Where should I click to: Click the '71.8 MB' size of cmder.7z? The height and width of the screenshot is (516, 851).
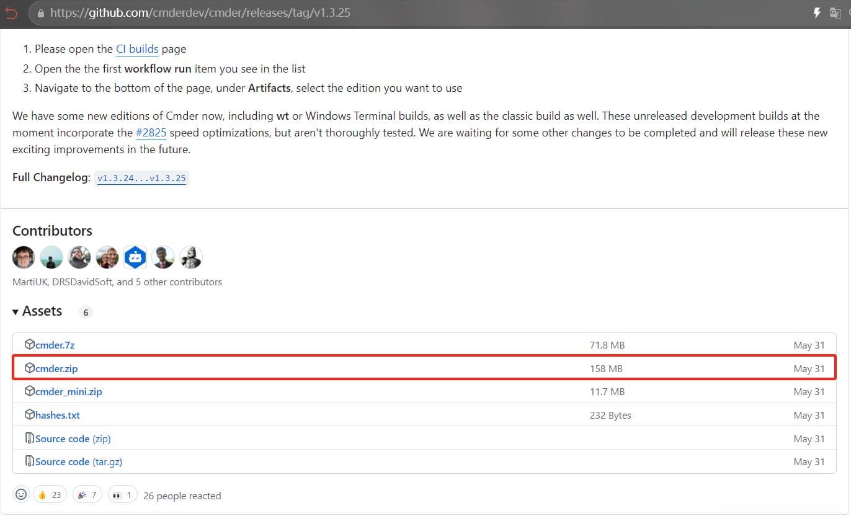[607, 345]
